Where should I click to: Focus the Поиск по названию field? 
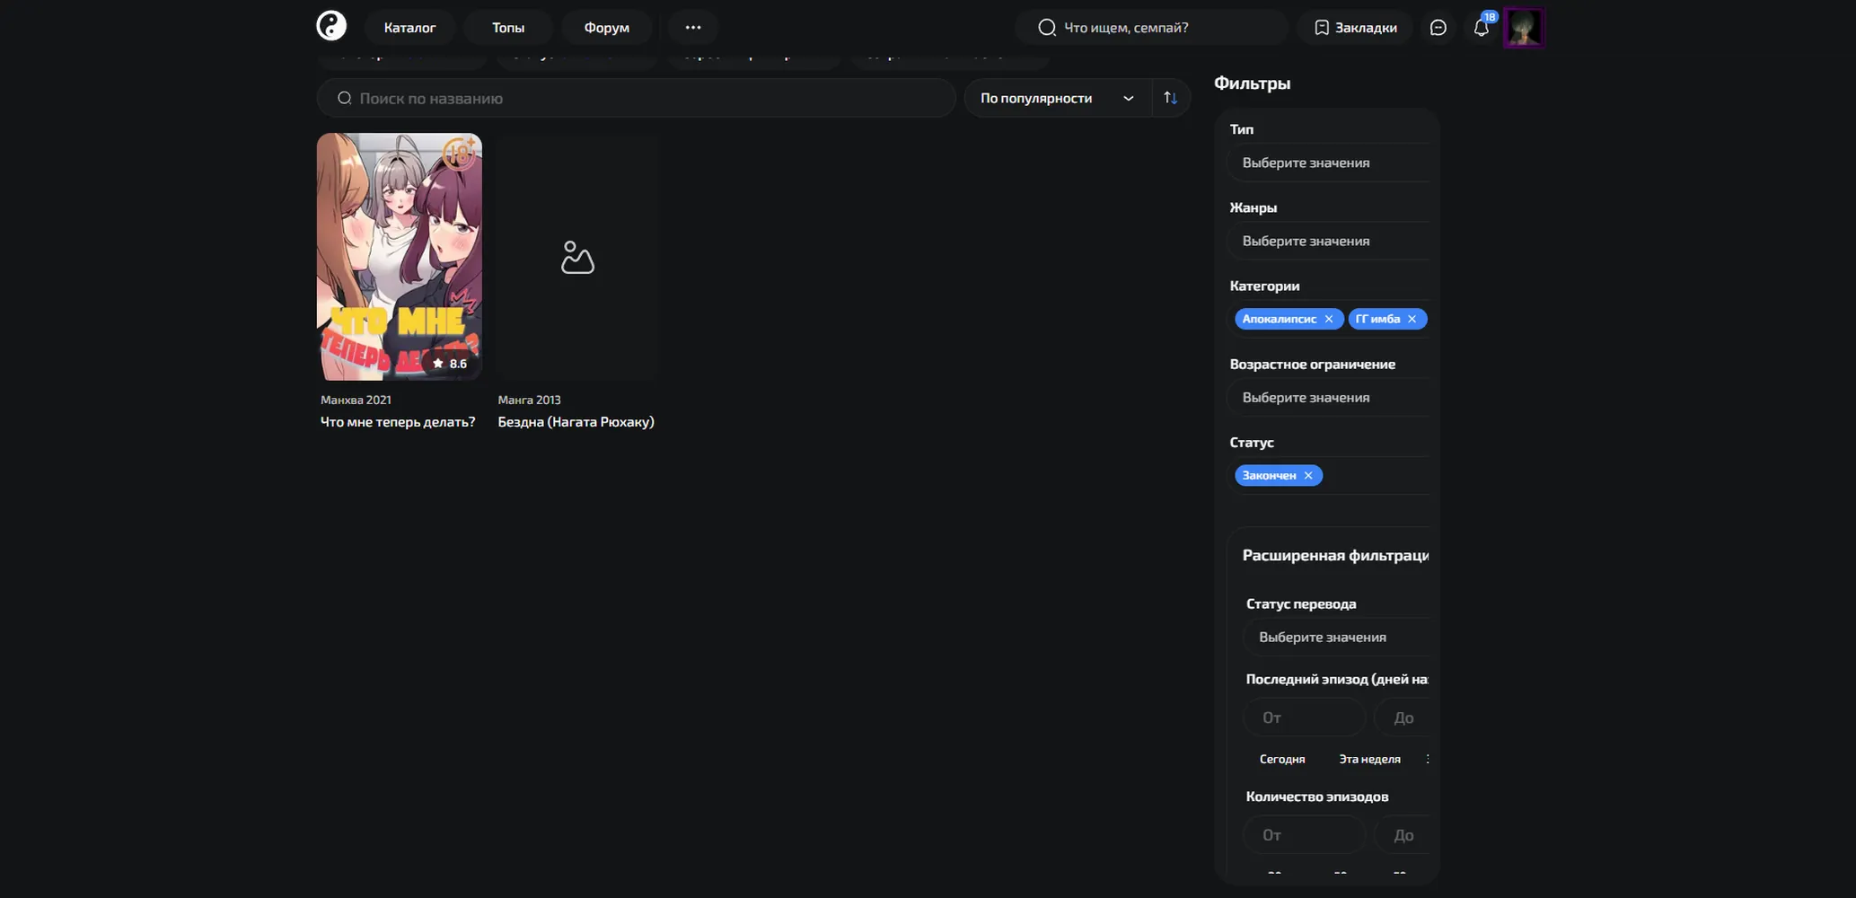(636, 98)
